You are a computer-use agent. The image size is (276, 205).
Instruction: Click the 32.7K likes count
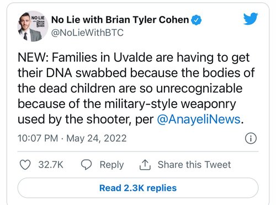pos(51,165)
